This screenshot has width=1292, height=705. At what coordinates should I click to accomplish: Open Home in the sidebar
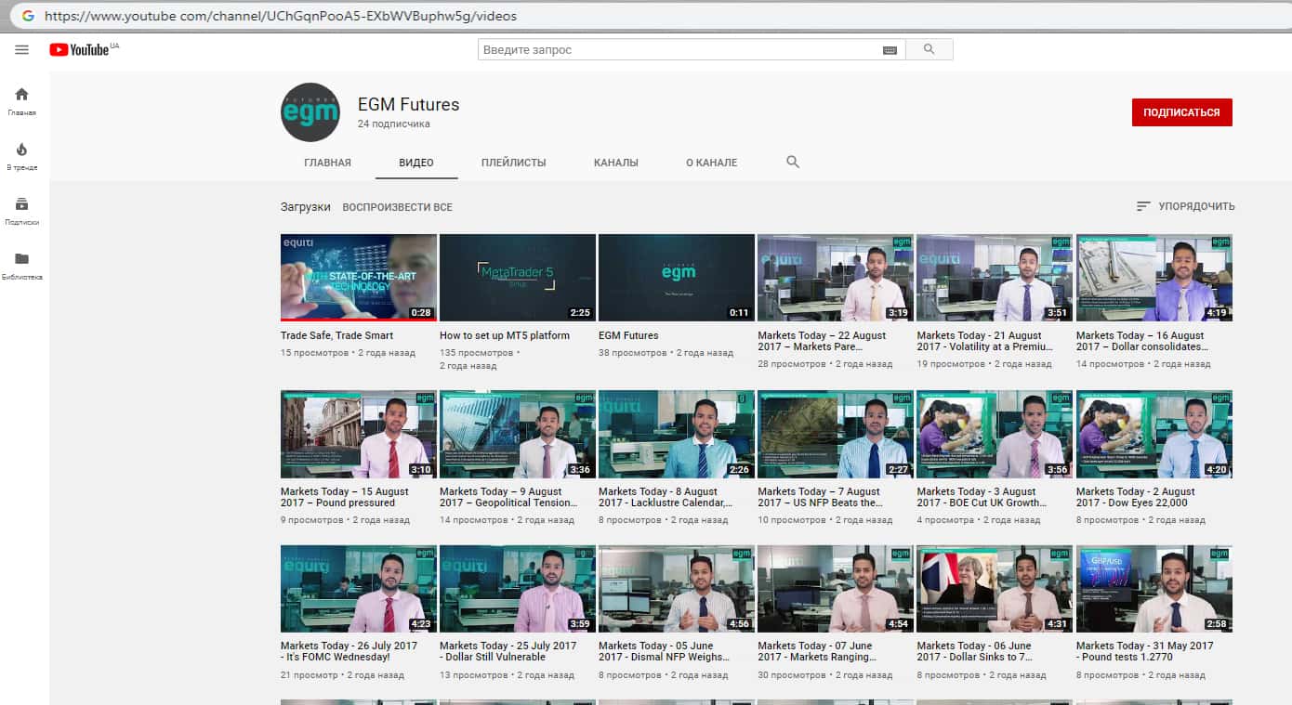coord(21,100)
